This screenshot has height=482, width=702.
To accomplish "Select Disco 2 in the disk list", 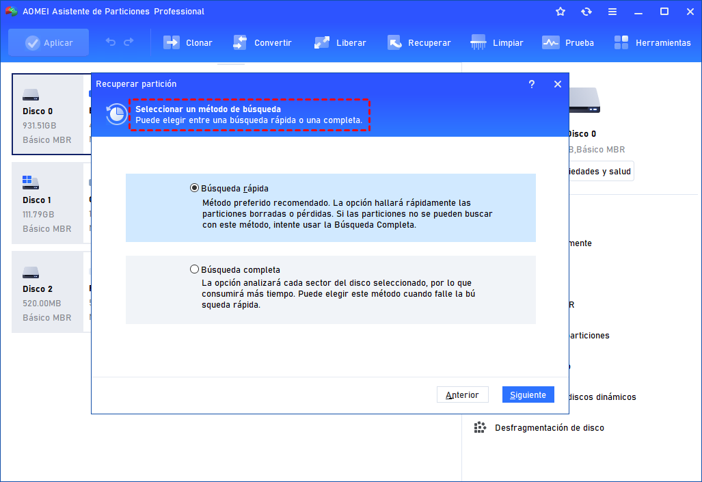I will pyautogui.click(x=48, y=292).
